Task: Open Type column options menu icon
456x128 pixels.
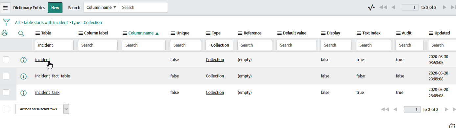Action: pos(208,33)
